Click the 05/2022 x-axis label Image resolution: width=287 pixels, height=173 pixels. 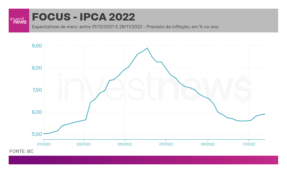point(125,144)
